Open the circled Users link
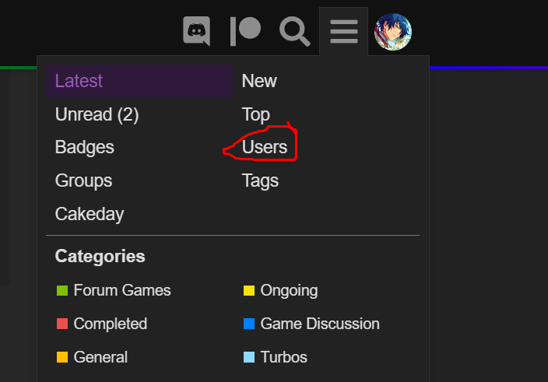This screenshot has width=548, height=382. coord(265,147)
